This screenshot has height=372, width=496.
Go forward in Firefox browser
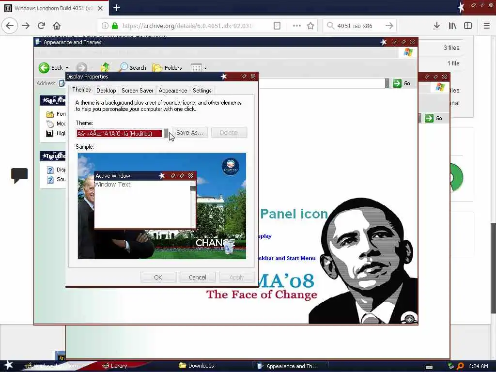[x=26, y=26]
